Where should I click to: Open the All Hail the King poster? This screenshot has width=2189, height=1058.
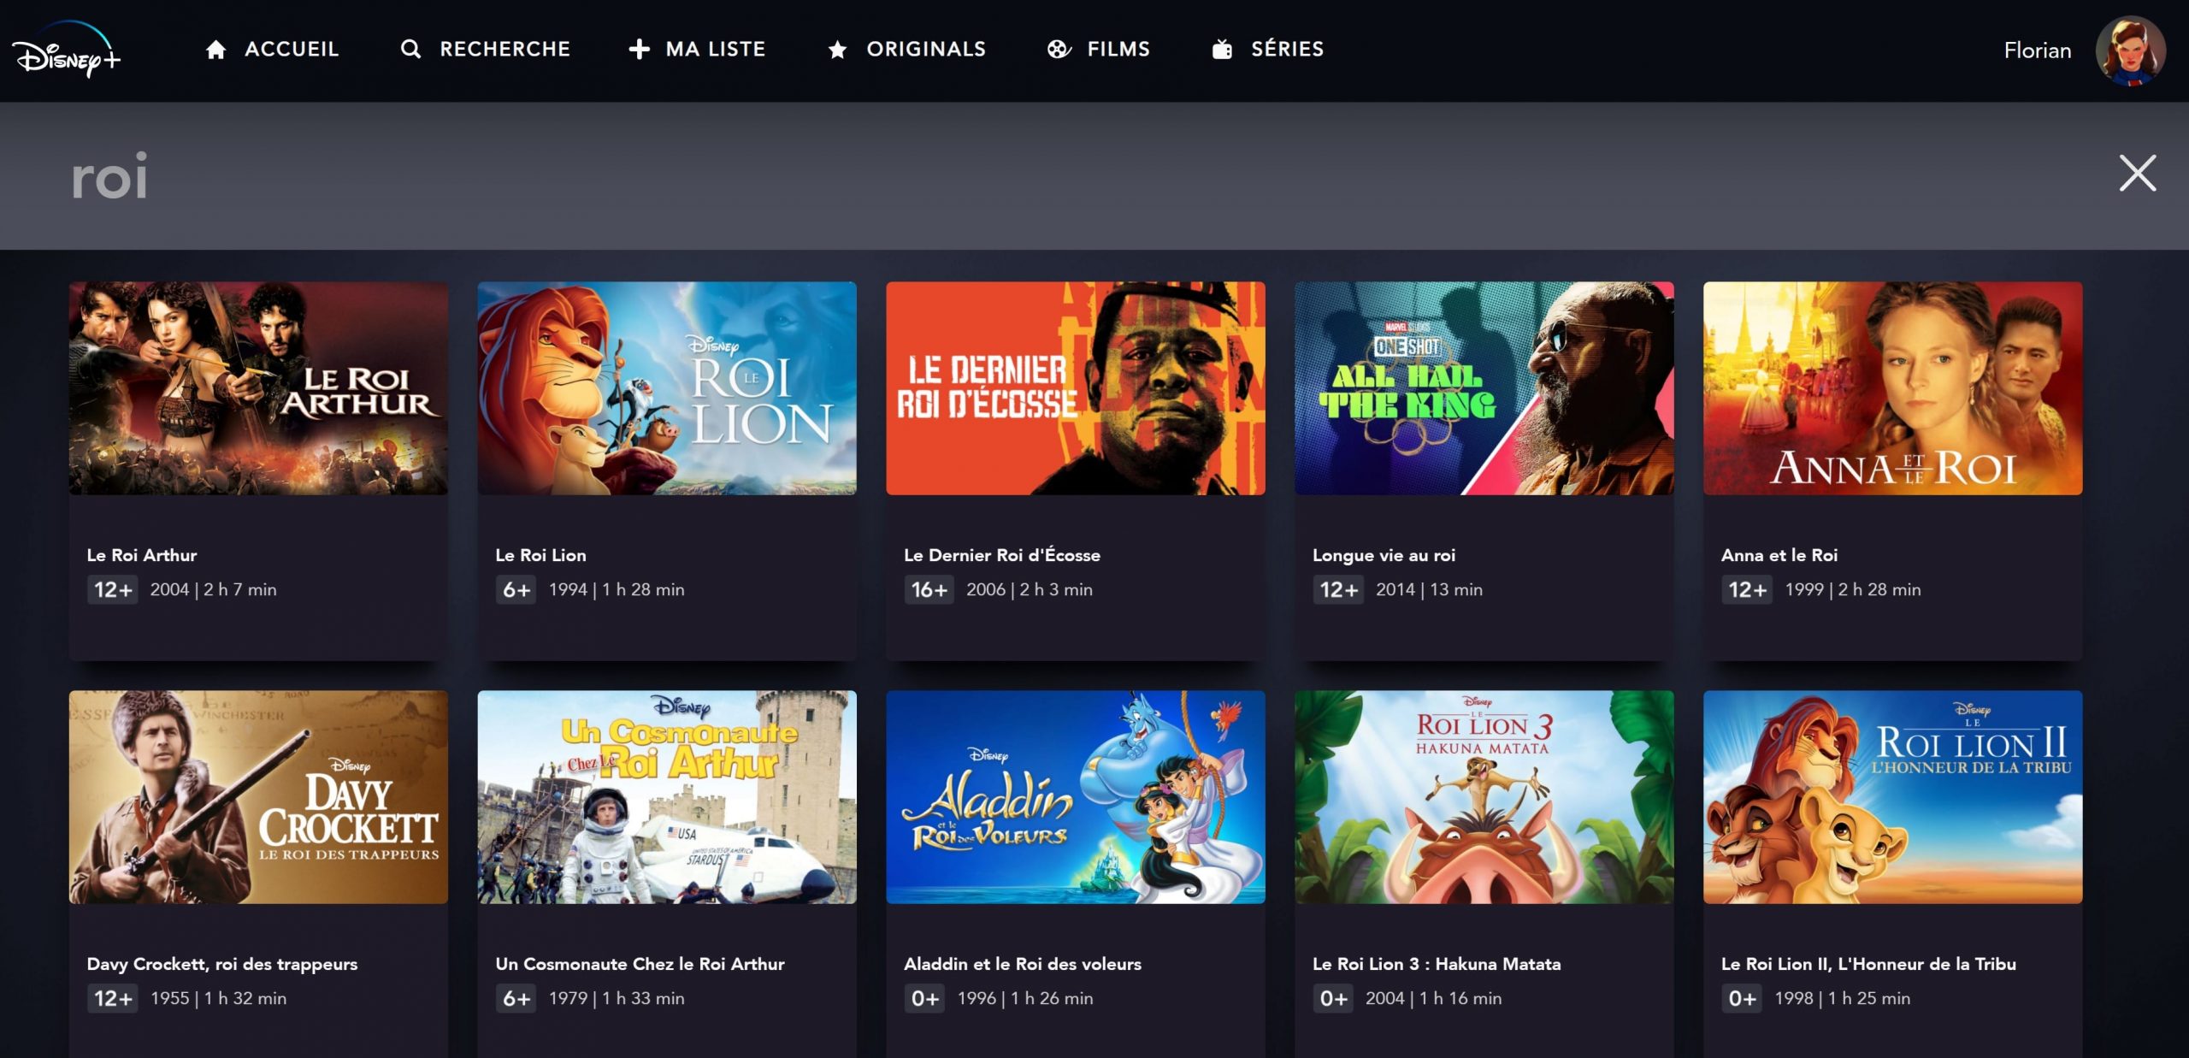pos(1484,388)
